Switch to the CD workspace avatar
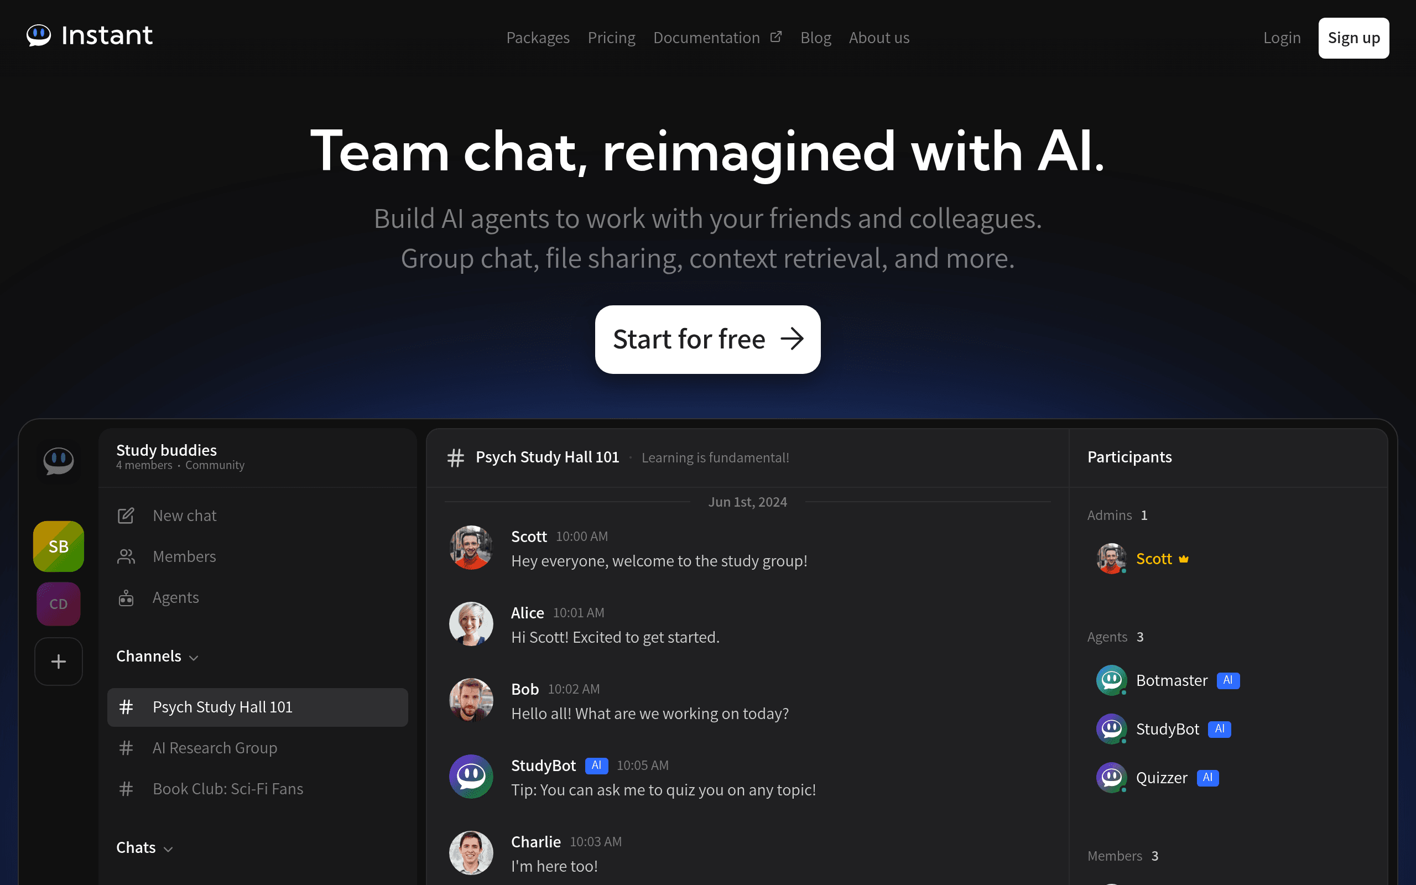Viewport: 1416px width, 885px height. point(59,604)
